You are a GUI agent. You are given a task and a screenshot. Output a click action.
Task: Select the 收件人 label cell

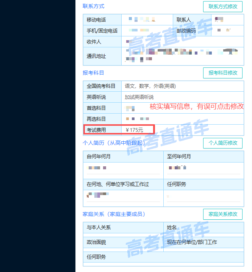tap(102, 42)
